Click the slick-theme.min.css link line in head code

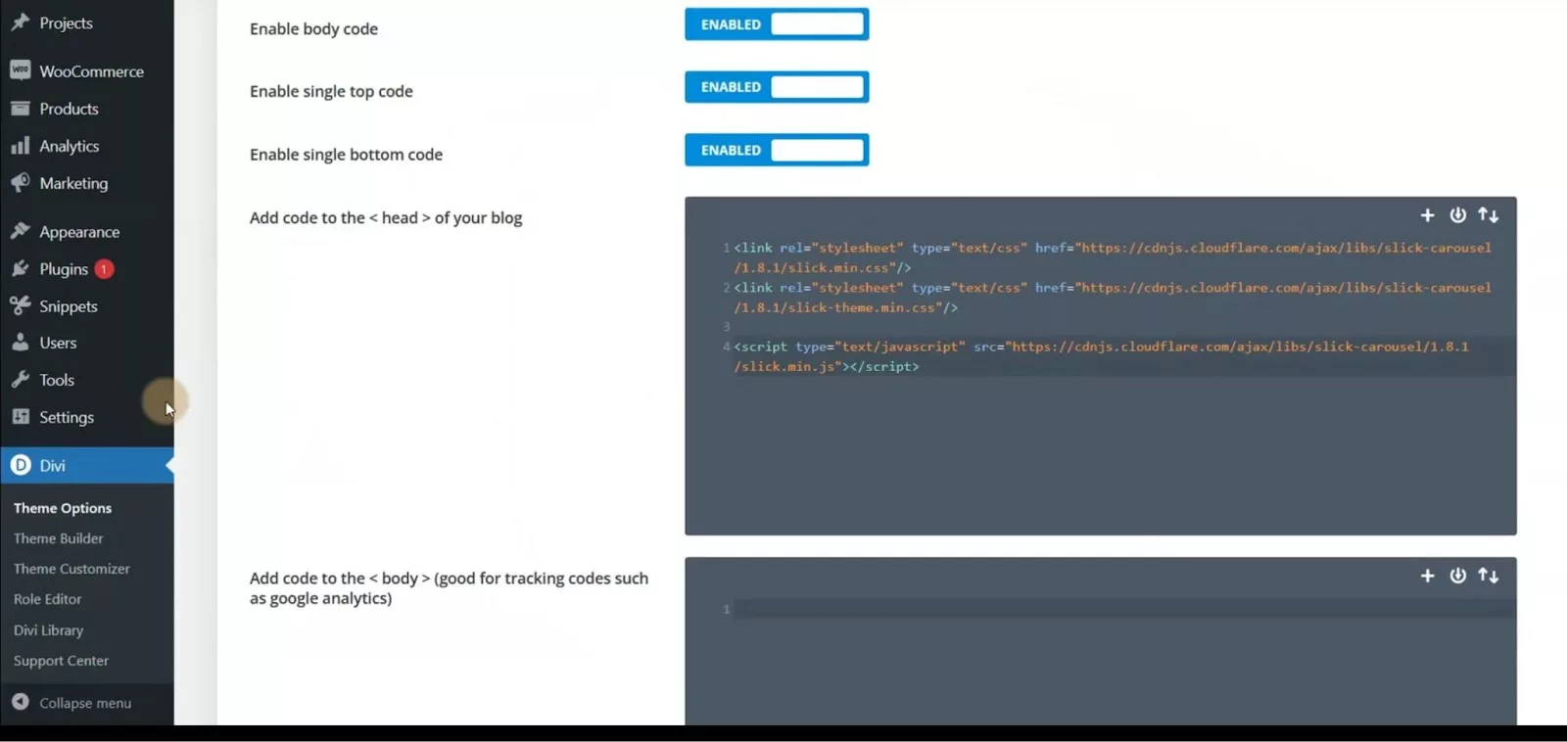pyautogui.click(x=1113, y=298)
